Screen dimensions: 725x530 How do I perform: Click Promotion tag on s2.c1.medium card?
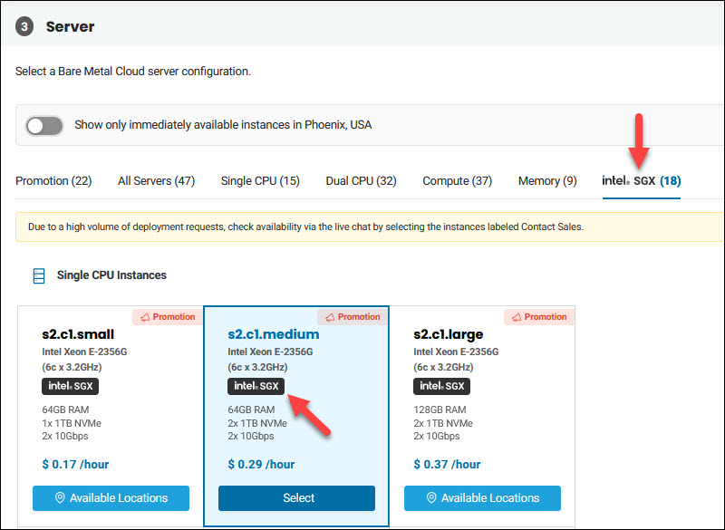pos(353,317)
